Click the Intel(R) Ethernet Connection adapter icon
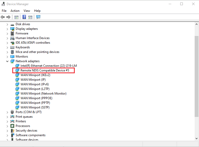 point(17,66)
